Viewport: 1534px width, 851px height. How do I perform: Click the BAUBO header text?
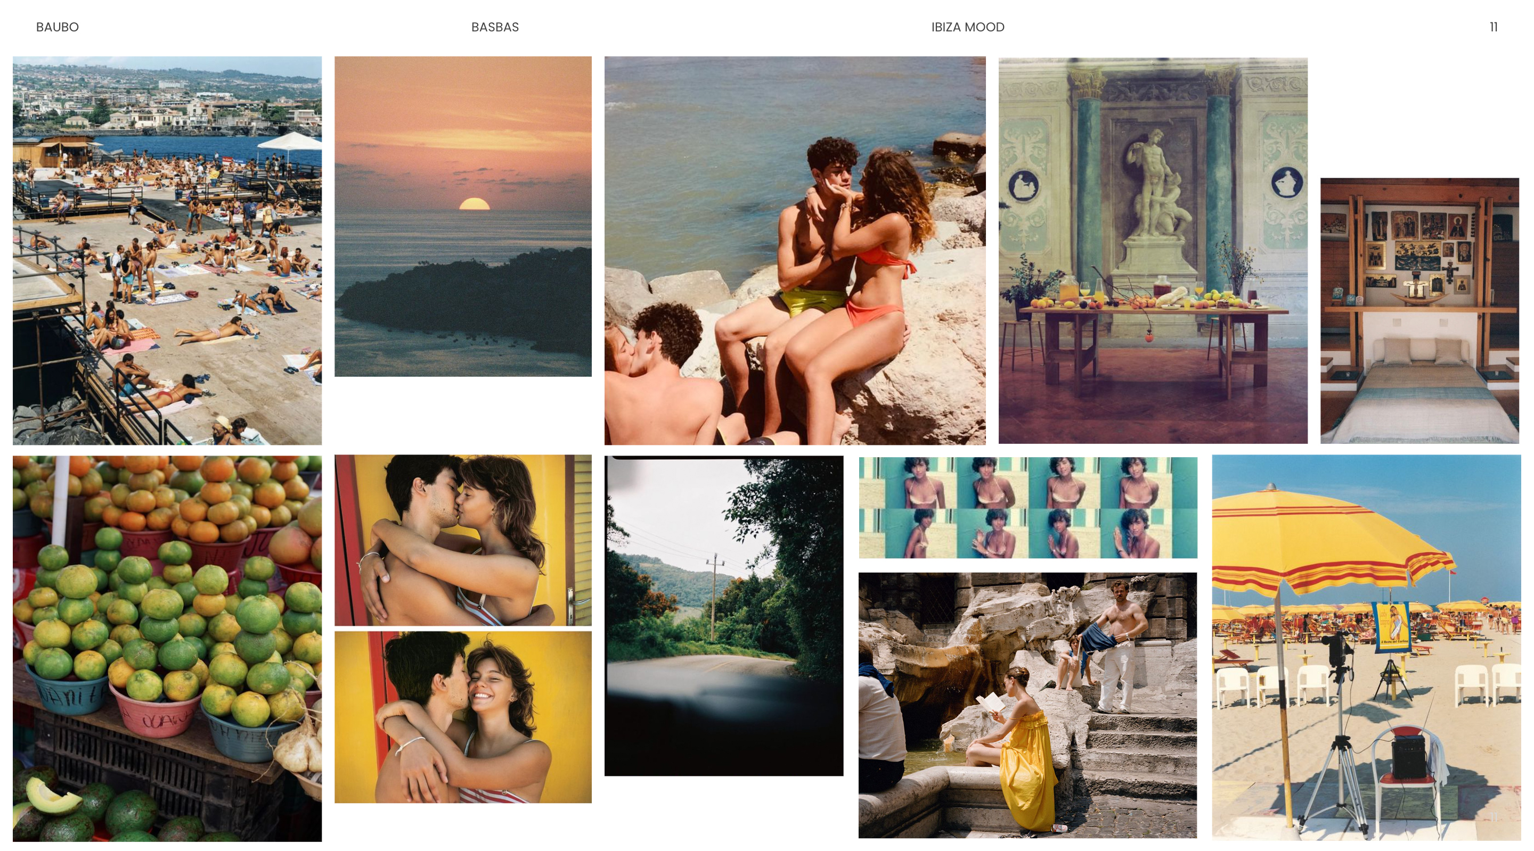pos(57,27)
